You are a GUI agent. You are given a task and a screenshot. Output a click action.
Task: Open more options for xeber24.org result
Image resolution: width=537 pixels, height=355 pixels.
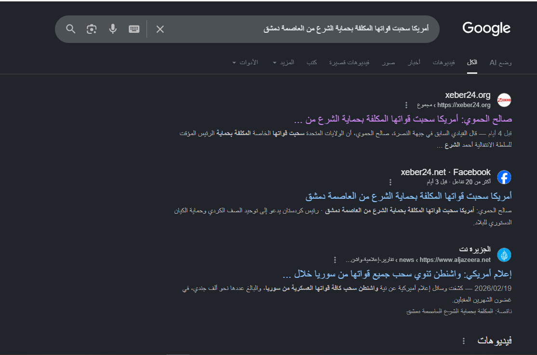click(406, 105)
